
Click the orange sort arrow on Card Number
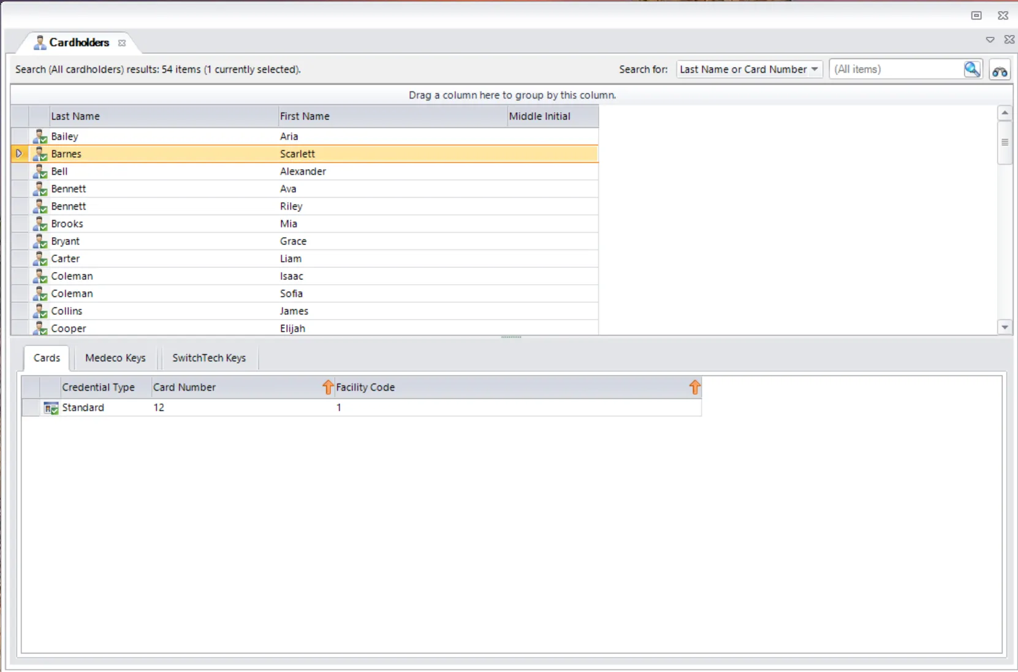(328, 387)
